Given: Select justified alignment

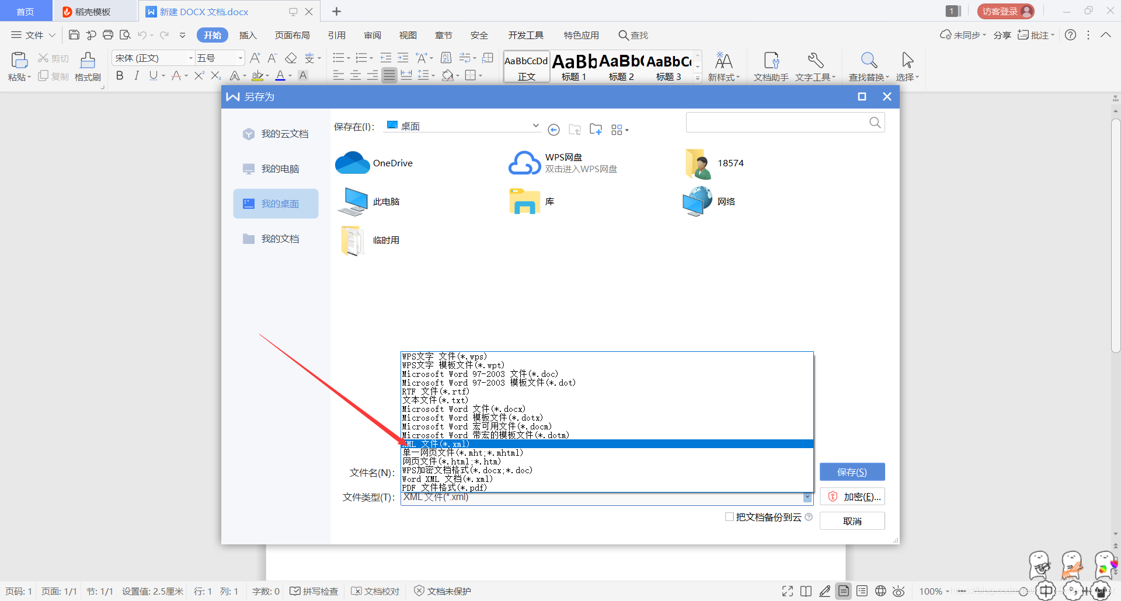Looking at the screenshot, I should [x=389, y=75].
